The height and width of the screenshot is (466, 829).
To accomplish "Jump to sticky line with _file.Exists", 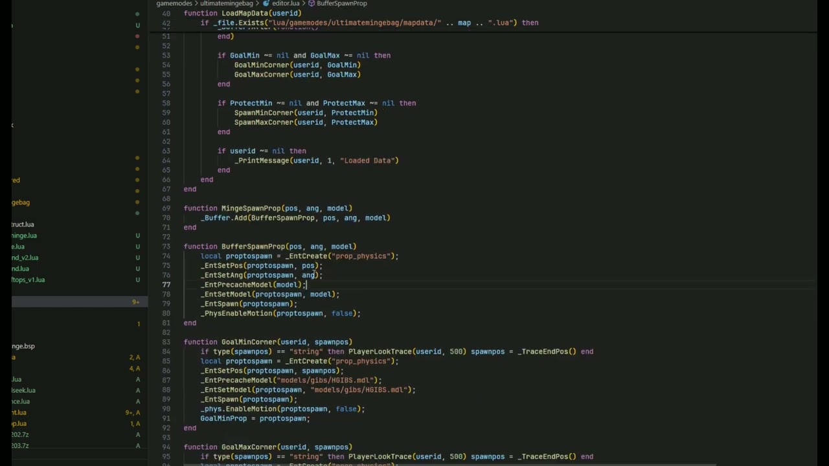I will tap(369, 23).
